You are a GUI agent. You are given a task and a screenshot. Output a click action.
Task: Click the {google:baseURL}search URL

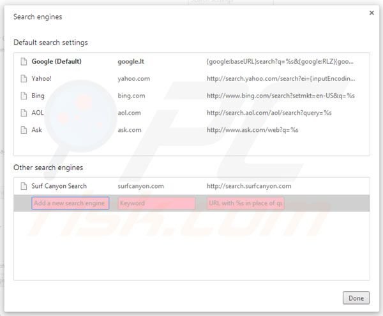(x=280, y=62)
